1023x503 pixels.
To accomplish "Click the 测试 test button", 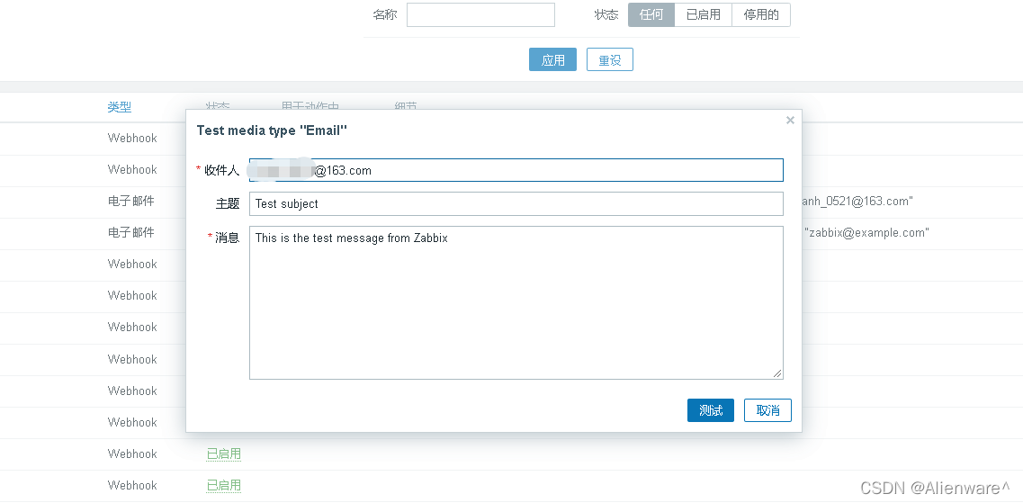I will [x=711, y=410].
